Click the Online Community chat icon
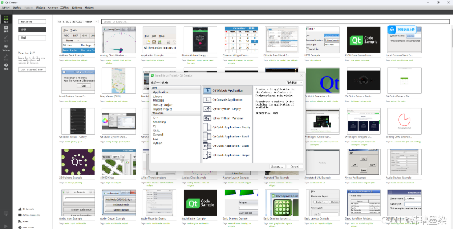The width and height of the screenshot is (453, 229). [x=20, y=215]
